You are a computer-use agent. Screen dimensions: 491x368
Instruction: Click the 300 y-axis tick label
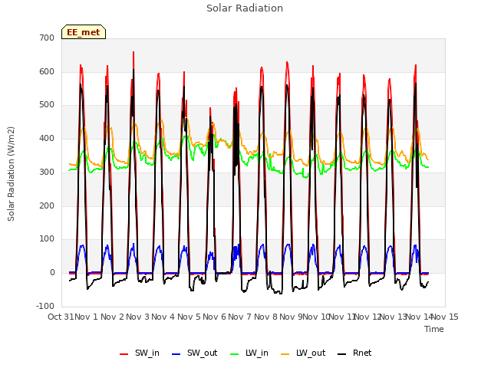click(47, 172)
